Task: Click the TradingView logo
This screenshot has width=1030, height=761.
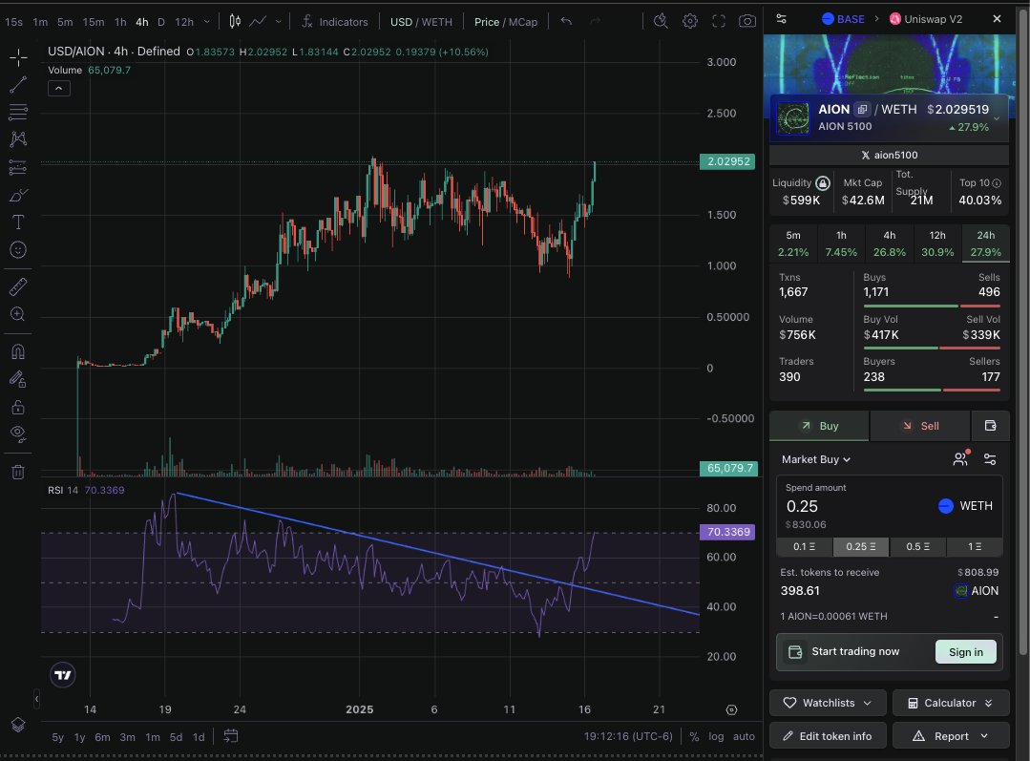Action: coord(63,675)
